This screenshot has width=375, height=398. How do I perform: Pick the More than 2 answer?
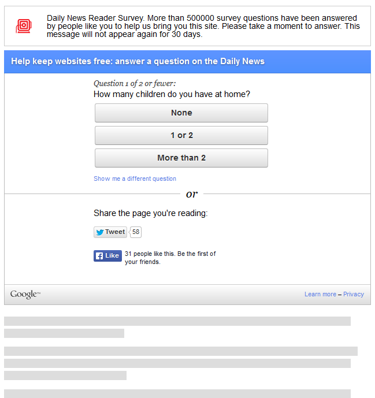pos(181,158)
